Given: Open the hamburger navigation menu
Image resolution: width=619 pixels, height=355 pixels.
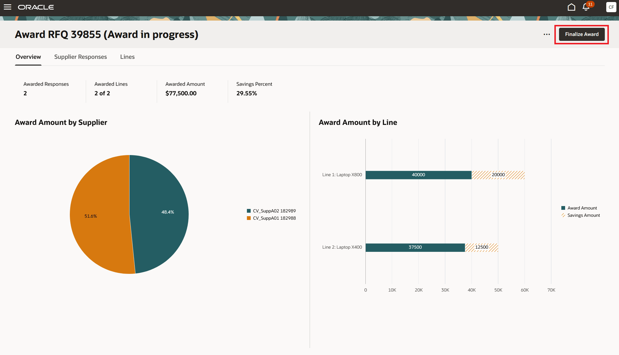Looking at the screenshot, I should (8, 7).
